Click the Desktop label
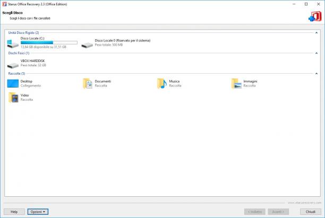This screenshot has height=218, width=325. click(x=27, y=81)
